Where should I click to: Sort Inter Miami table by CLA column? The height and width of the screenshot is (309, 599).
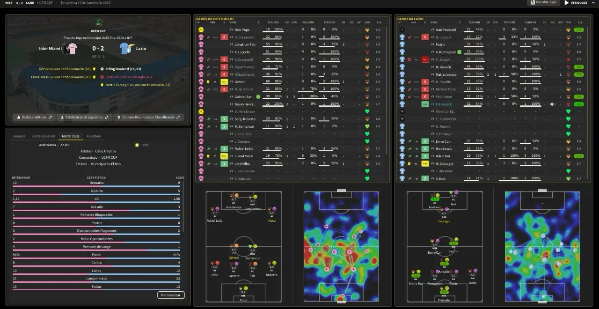(x=379, y=22)
